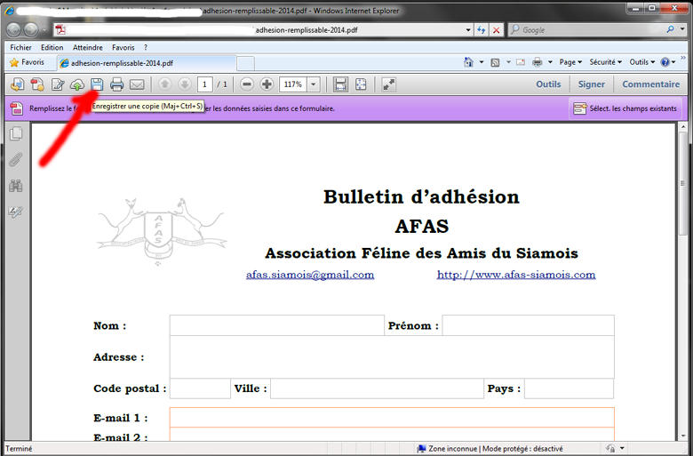
Task: Click the blue Help question mark icon
Action: click(x=665, y=62)
